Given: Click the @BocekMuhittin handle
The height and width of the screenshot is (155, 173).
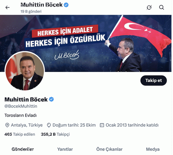Looking at the screenshot, I should click(x=21, y=106).
